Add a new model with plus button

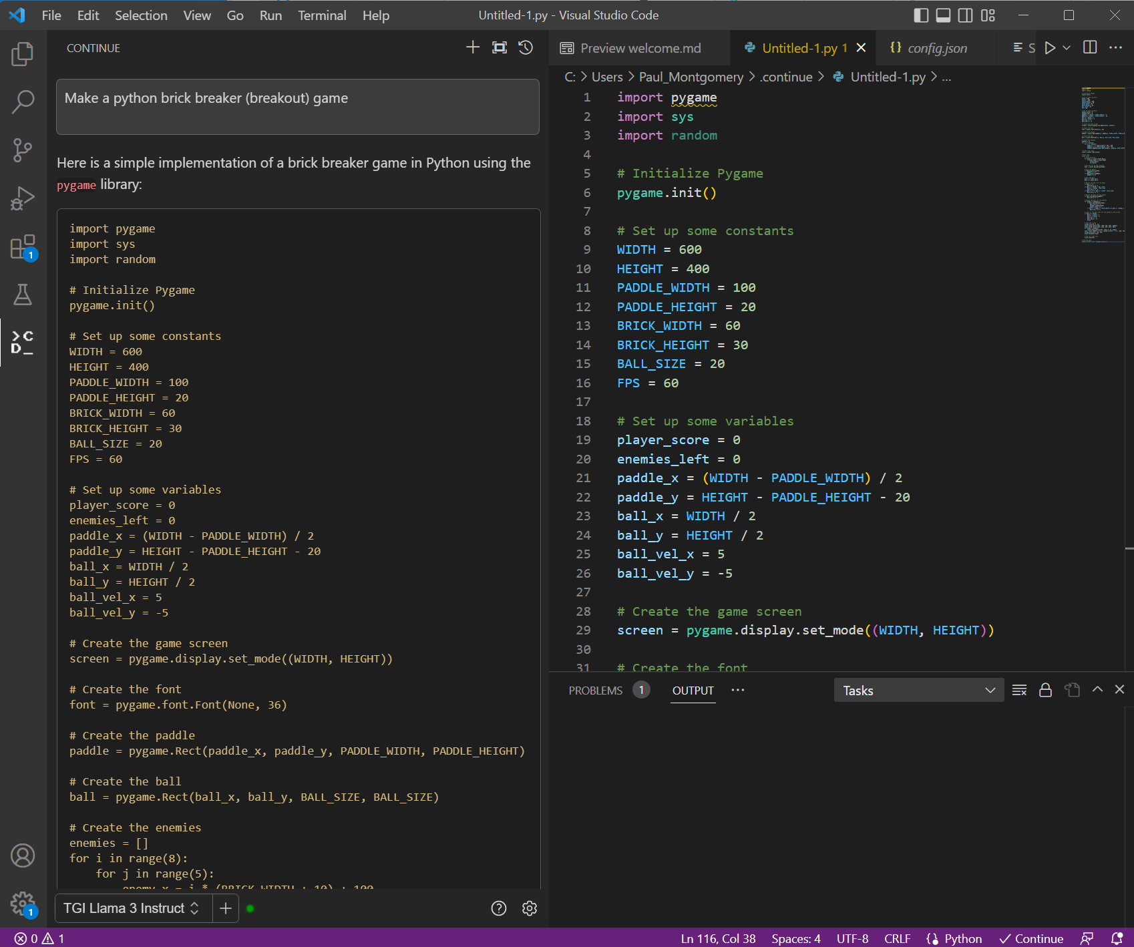(226, 908)
